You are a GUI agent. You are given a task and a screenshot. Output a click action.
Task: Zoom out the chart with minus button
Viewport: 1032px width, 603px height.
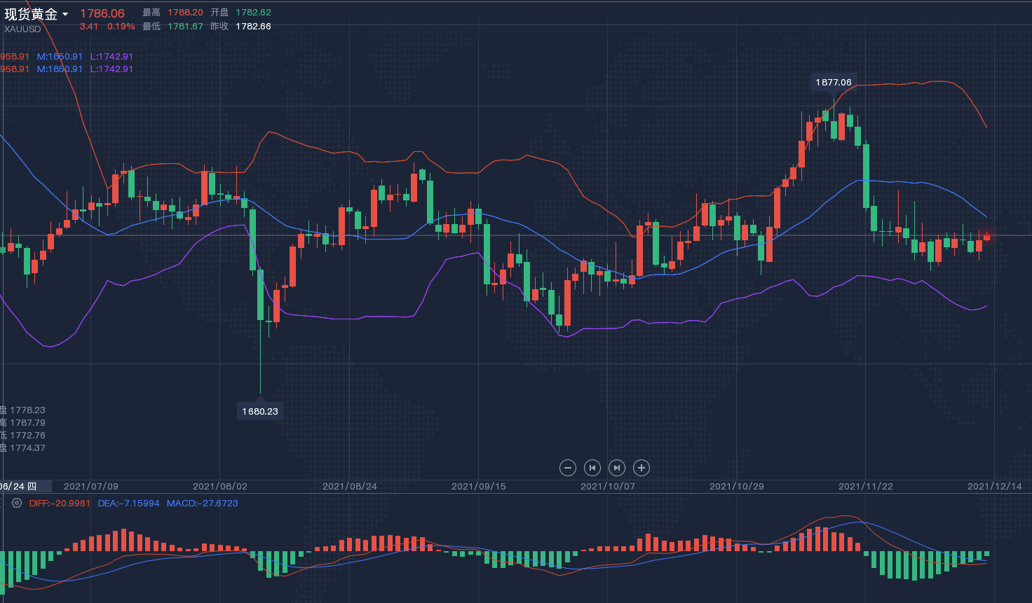pos(568,468)
